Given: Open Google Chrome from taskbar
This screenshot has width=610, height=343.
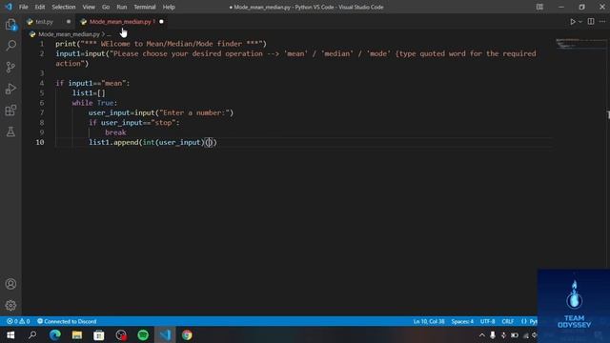Looking at the screenshot, I should [x=187, y=334].
